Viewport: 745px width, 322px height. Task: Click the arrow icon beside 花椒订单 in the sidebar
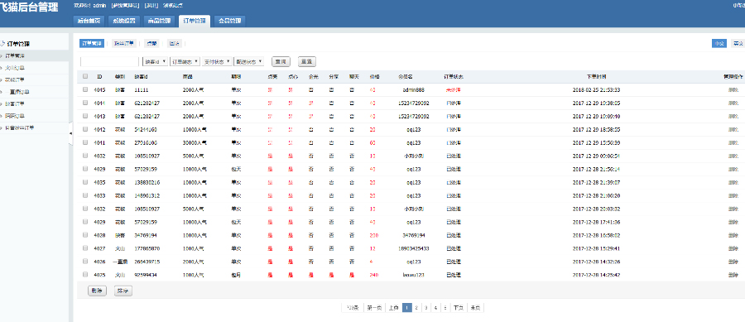[2, 79]
